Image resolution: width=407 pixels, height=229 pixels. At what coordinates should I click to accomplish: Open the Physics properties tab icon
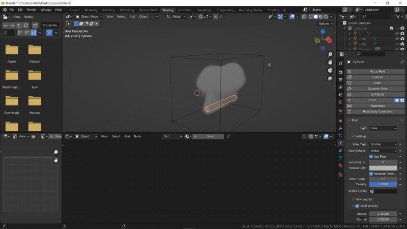coord(340,143)
